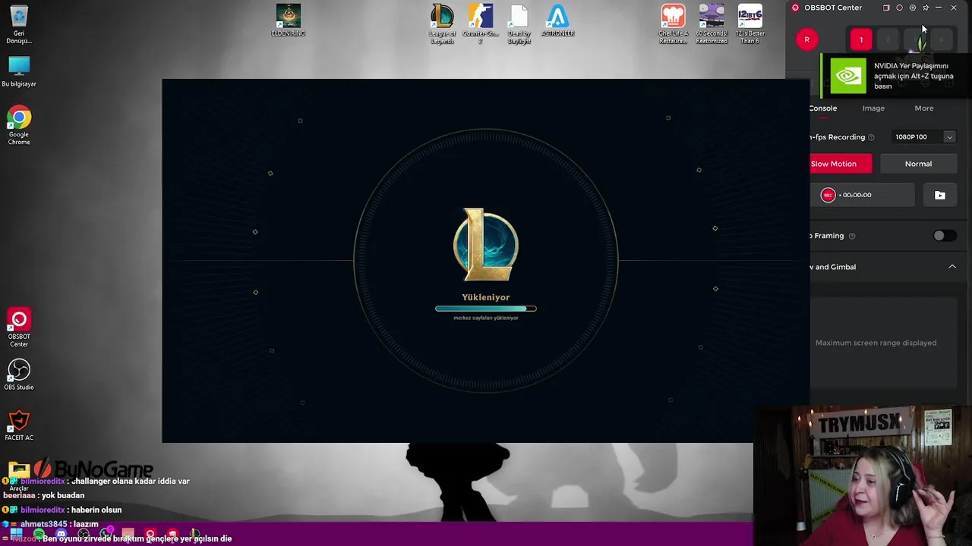This screenshot has width=972, height=546.
Task: Click chat message 'haberin olsun'
Action: pos(96,510)
